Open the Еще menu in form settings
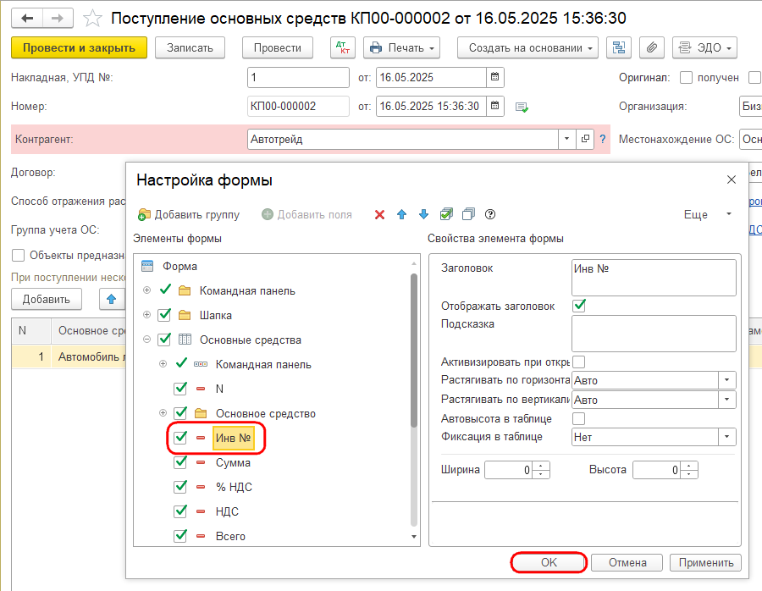This screenshot has height=591, width=762. click(708, 214)
